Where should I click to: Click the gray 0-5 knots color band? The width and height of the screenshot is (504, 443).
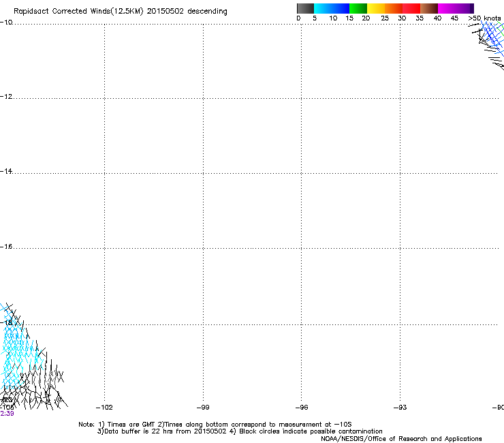(305, 8)
